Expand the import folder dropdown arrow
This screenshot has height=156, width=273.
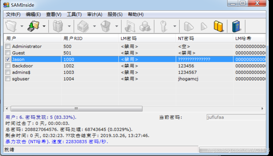pyautogui.click(x=44, y=26)
